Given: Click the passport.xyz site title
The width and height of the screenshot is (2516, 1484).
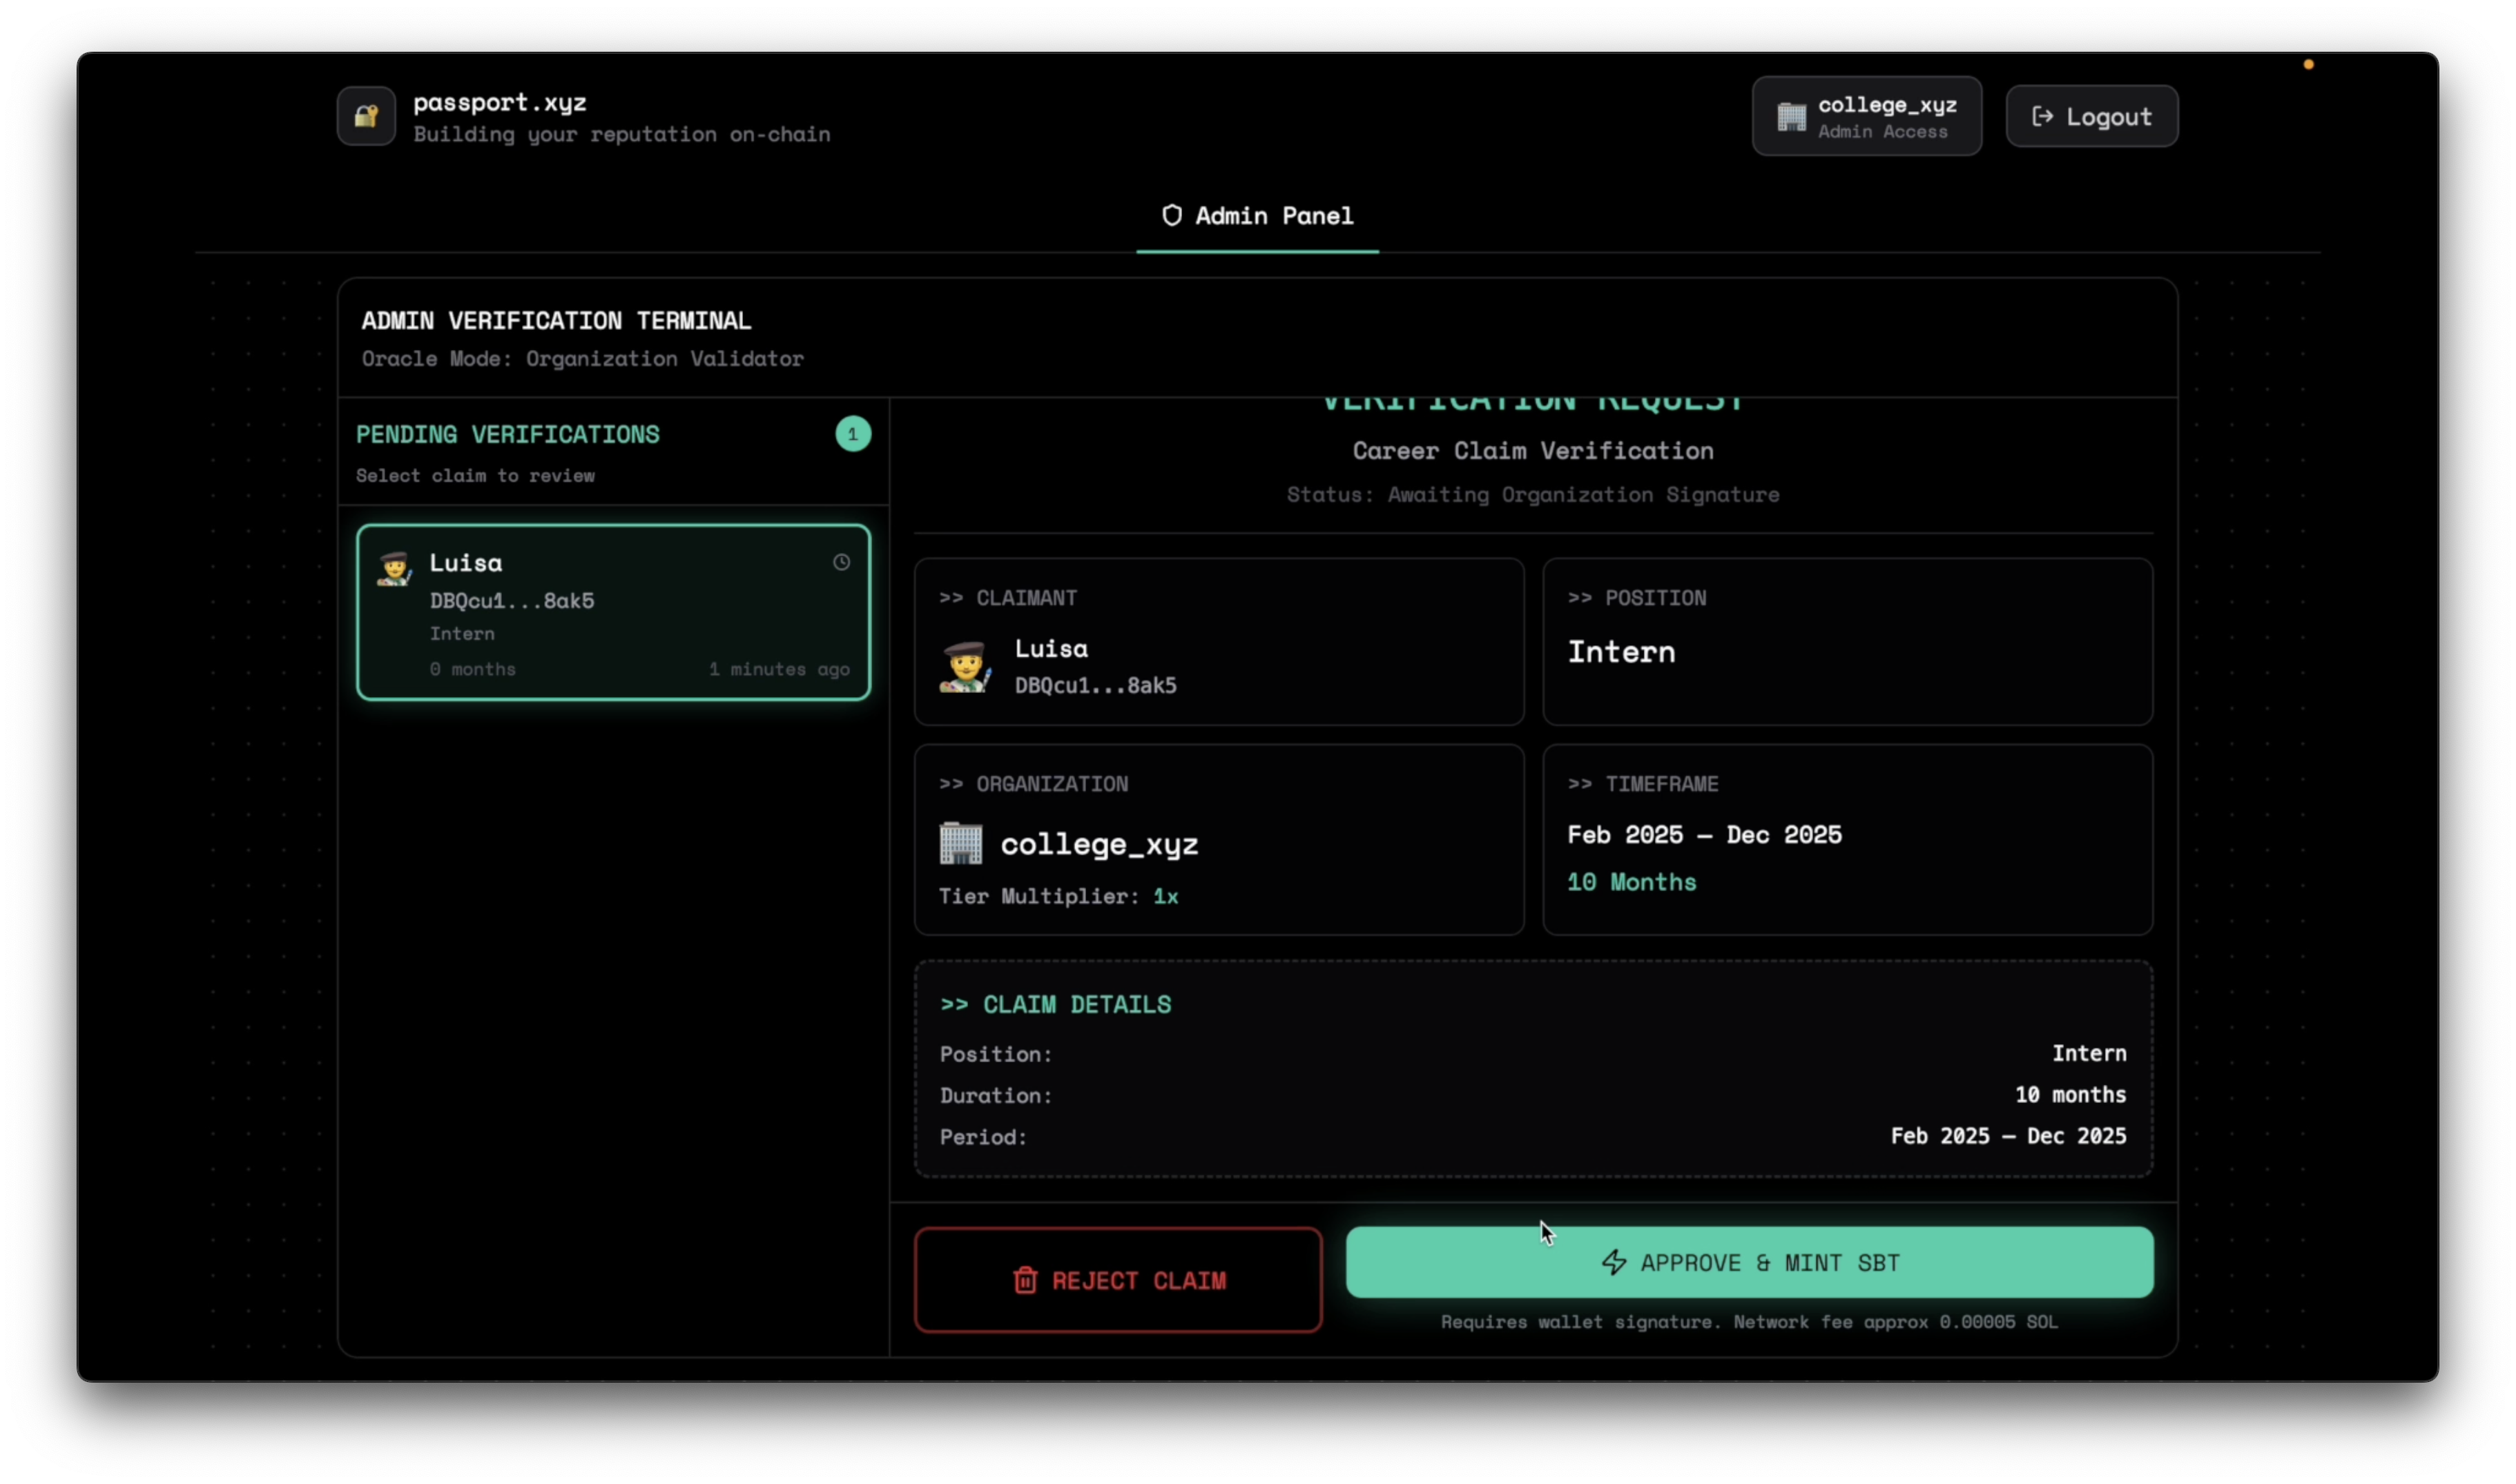Looking at the screenshot, I should (x=499, y=102).
